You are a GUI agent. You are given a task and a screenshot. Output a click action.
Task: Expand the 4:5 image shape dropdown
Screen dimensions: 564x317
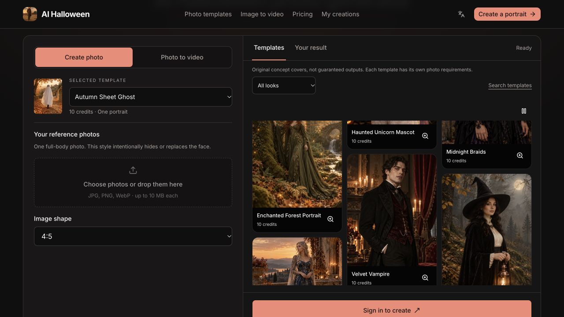(133, 236)
